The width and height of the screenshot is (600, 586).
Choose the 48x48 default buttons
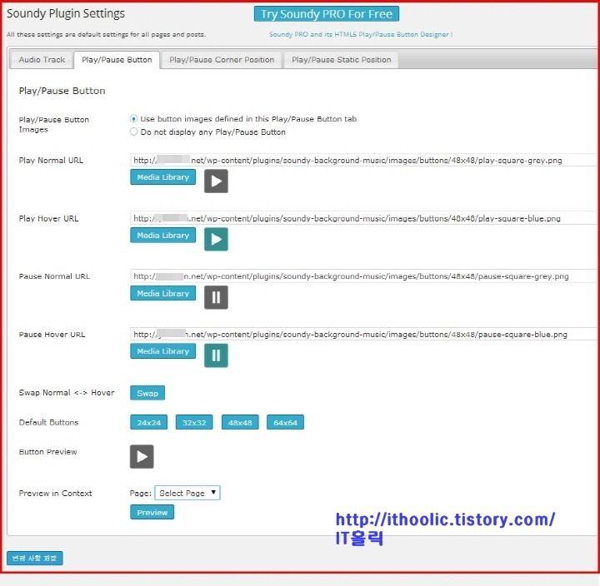point(240,422)
